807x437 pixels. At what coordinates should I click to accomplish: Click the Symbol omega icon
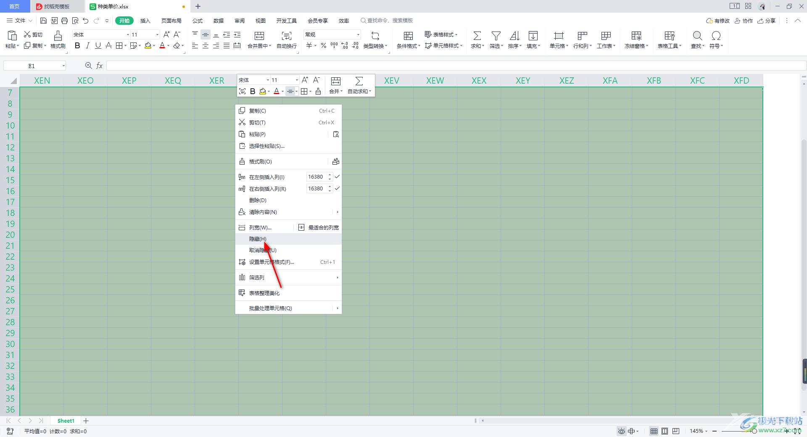pyautogui.click(x=716, y=35)
